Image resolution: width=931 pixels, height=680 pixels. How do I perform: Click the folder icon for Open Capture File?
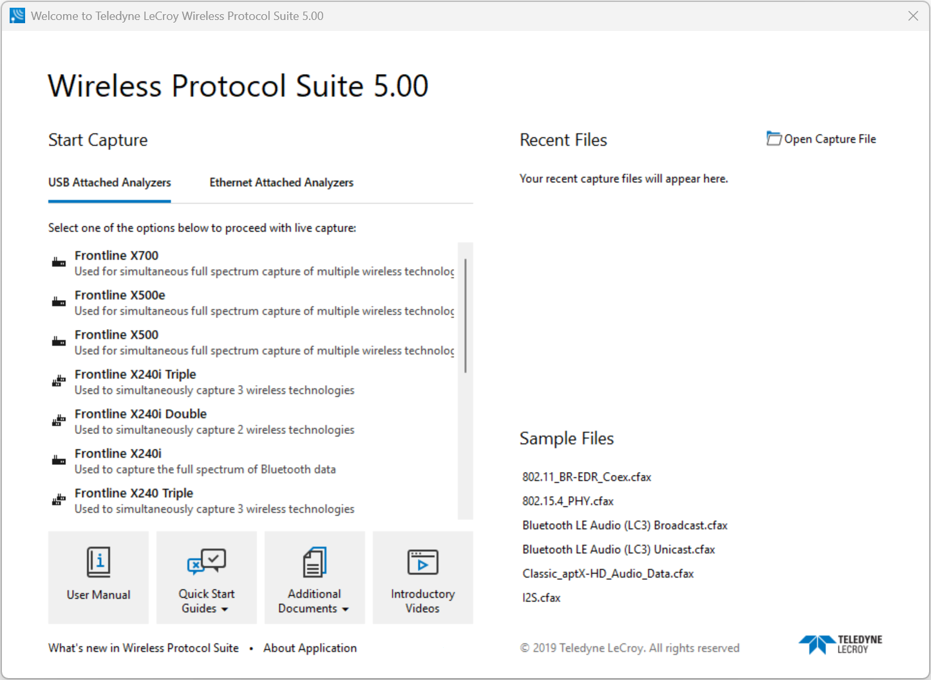pos(774,138)
